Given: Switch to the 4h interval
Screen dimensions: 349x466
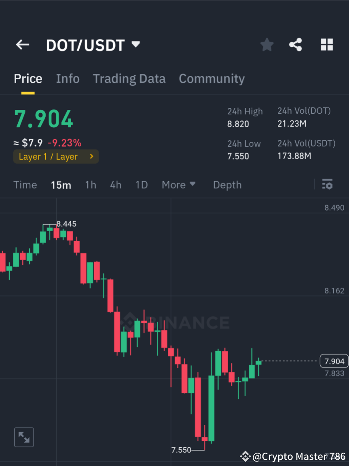Looking at the screenshot, I should point(116,184).
